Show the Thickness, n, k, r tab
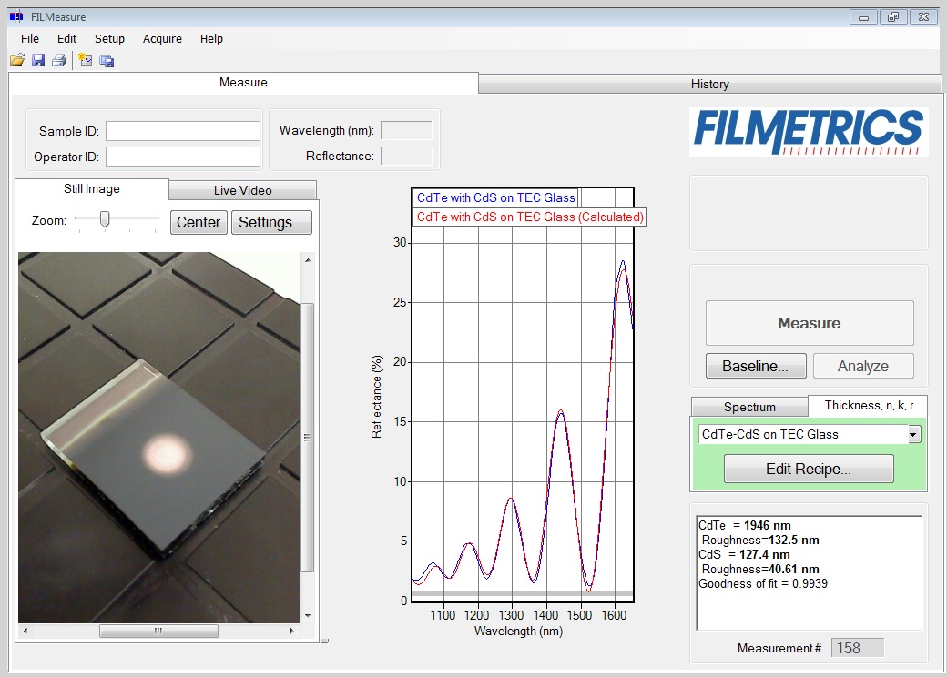The width and height of the screenshot is (947, 677). 869,406
